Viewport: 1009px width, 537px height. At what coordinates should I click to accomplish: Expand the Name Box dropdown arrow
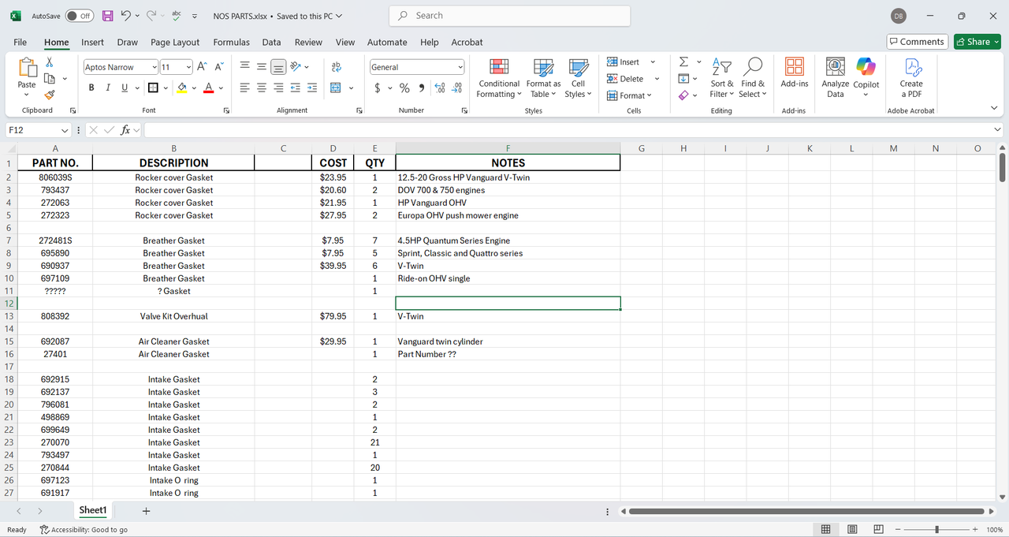pyautogui.click(x=65, y=130)
